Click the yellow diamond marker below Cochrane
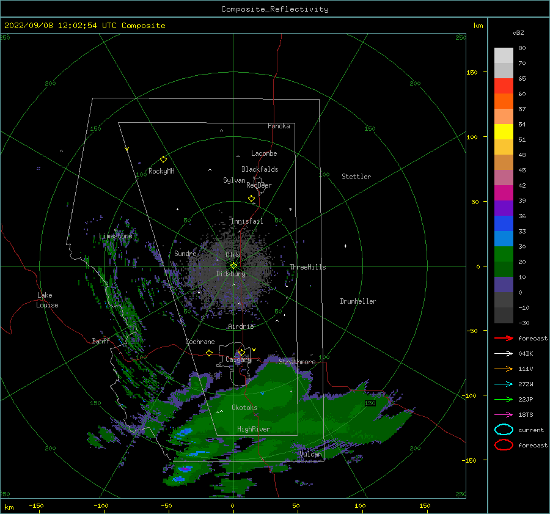Screen dimensions: 550x514 click(x=210, y=353)
